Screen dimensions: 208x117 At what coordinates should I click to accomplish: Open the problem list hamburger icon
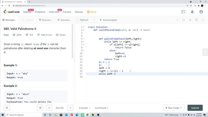pyautogui.click(x=7, y=108)
